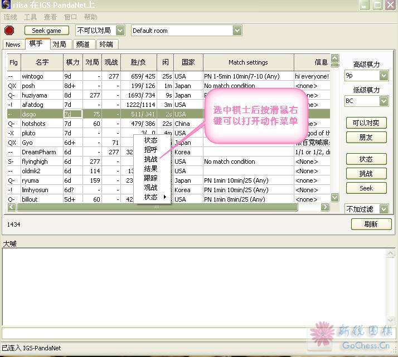Screen dimensions: 398x357
Task: Switch to the 频道 tab
Action: click(x=83, y=45)
